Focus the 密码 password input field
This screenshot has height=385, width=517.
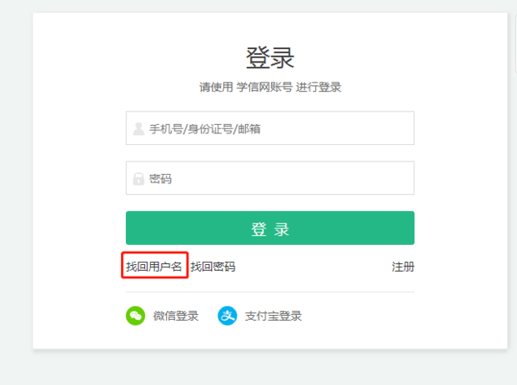pos(270,178)
